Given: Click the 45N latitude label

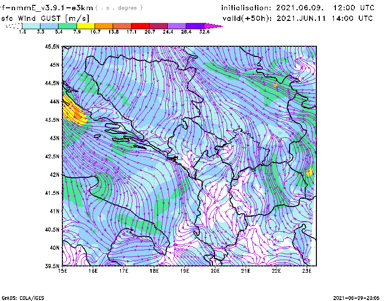Looking at the screenshot, I should tap(55, 65).
